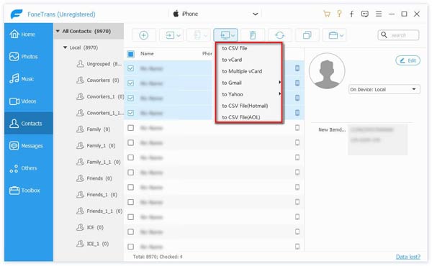The height and width of the screenshot is (266, 432).
Task: Open Others section in sidebar
Action: point(28,168)
